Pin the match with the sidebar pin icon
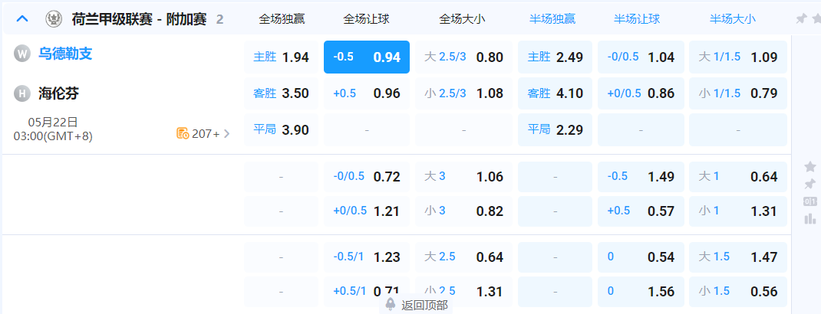The image size is (821, 314). point(809,184)
